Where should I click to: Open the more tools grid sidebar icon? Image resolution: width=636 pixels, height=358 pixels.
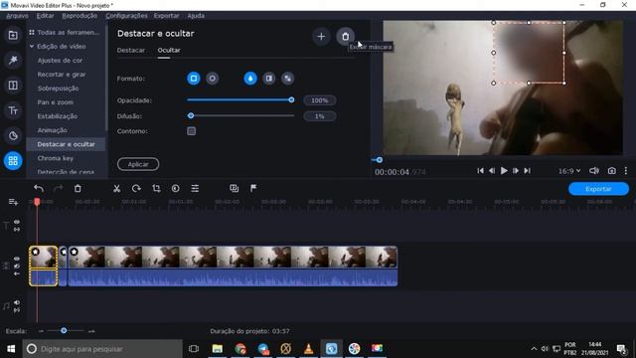[x=13, y=161]
